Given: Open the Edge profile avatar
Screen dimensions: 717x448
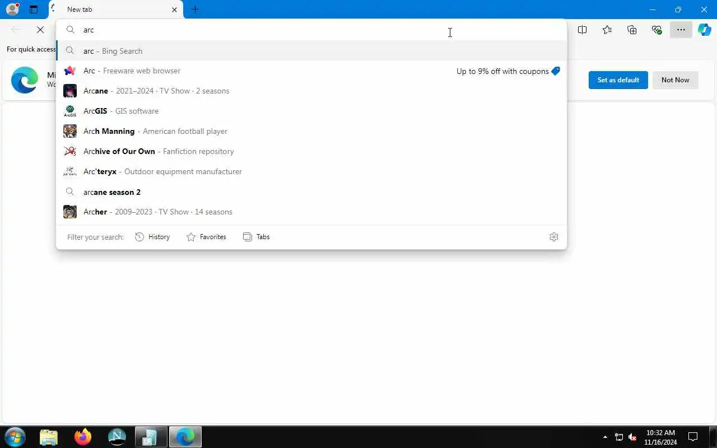Looking at the screenshot, I should pyautogui.click(x=12, y=9).
